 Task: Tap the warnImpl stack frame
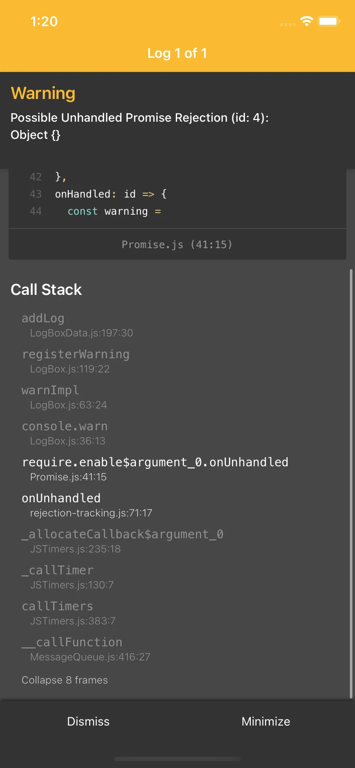point(64,397)
